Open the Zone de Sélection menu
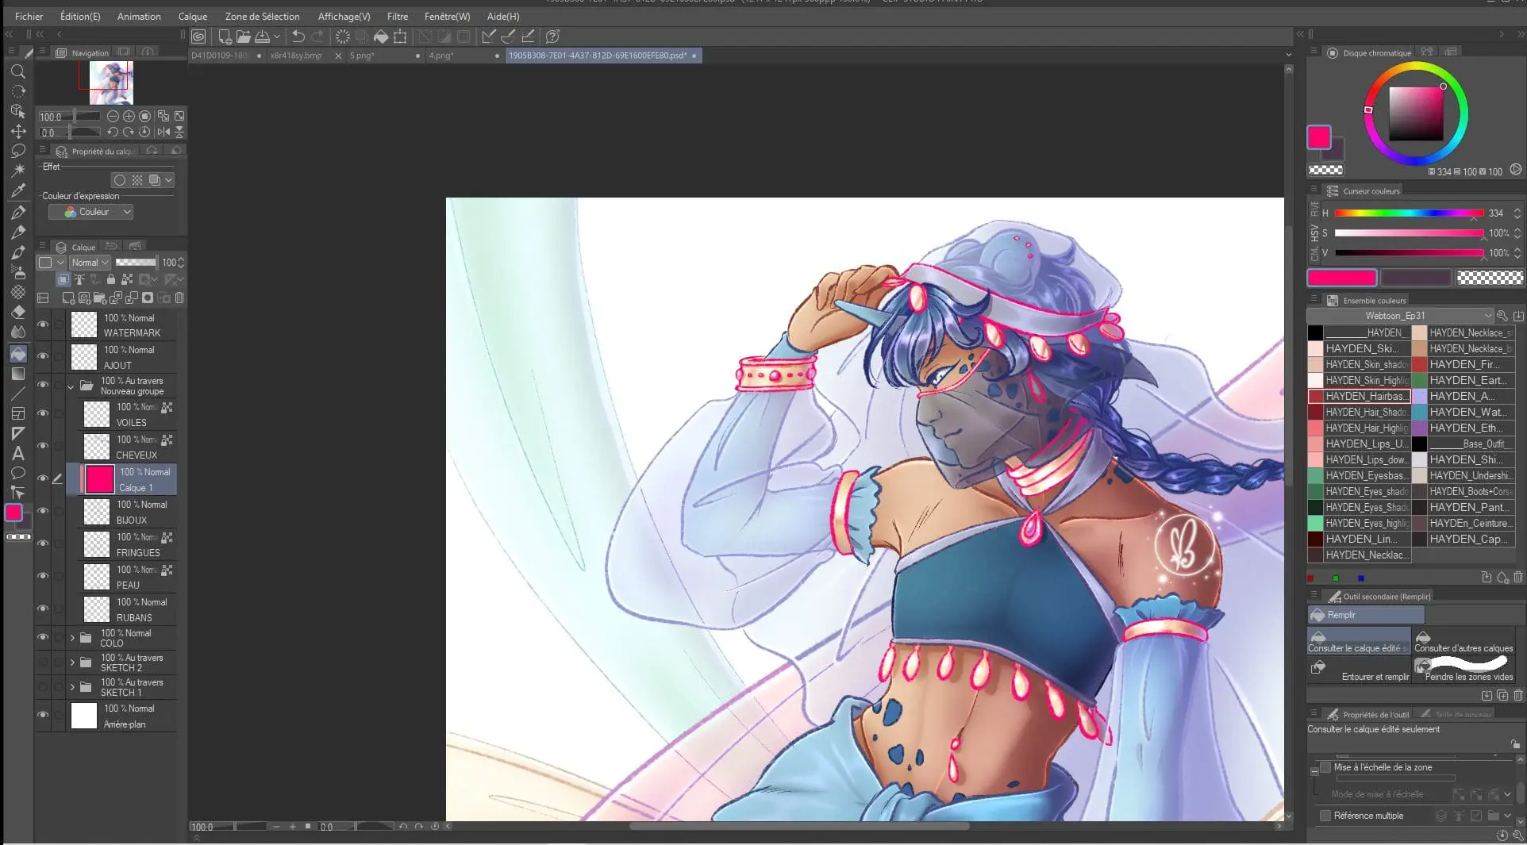This screenshot has height=845, width=1527. click(x=262, y=16)
